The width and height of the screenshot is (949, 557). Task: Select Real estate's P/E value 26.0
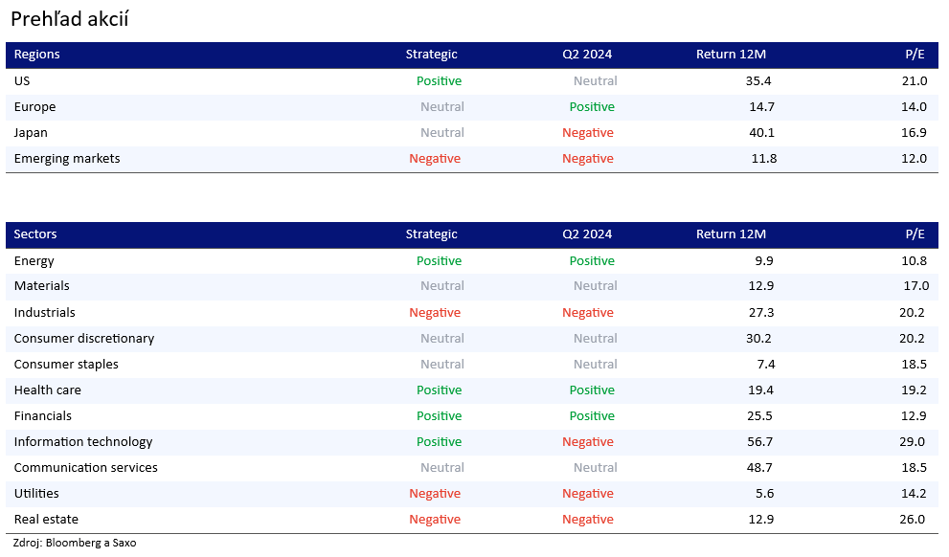point(914,520)
